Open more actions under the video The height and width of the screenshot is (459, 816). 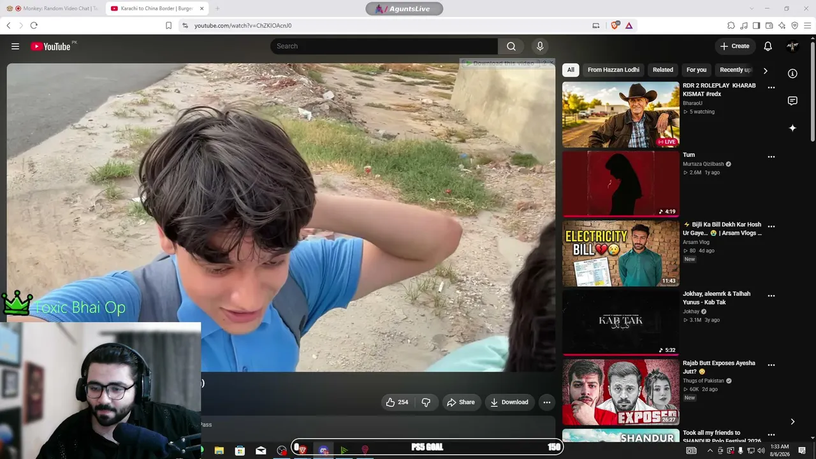[x=546, y=402]
